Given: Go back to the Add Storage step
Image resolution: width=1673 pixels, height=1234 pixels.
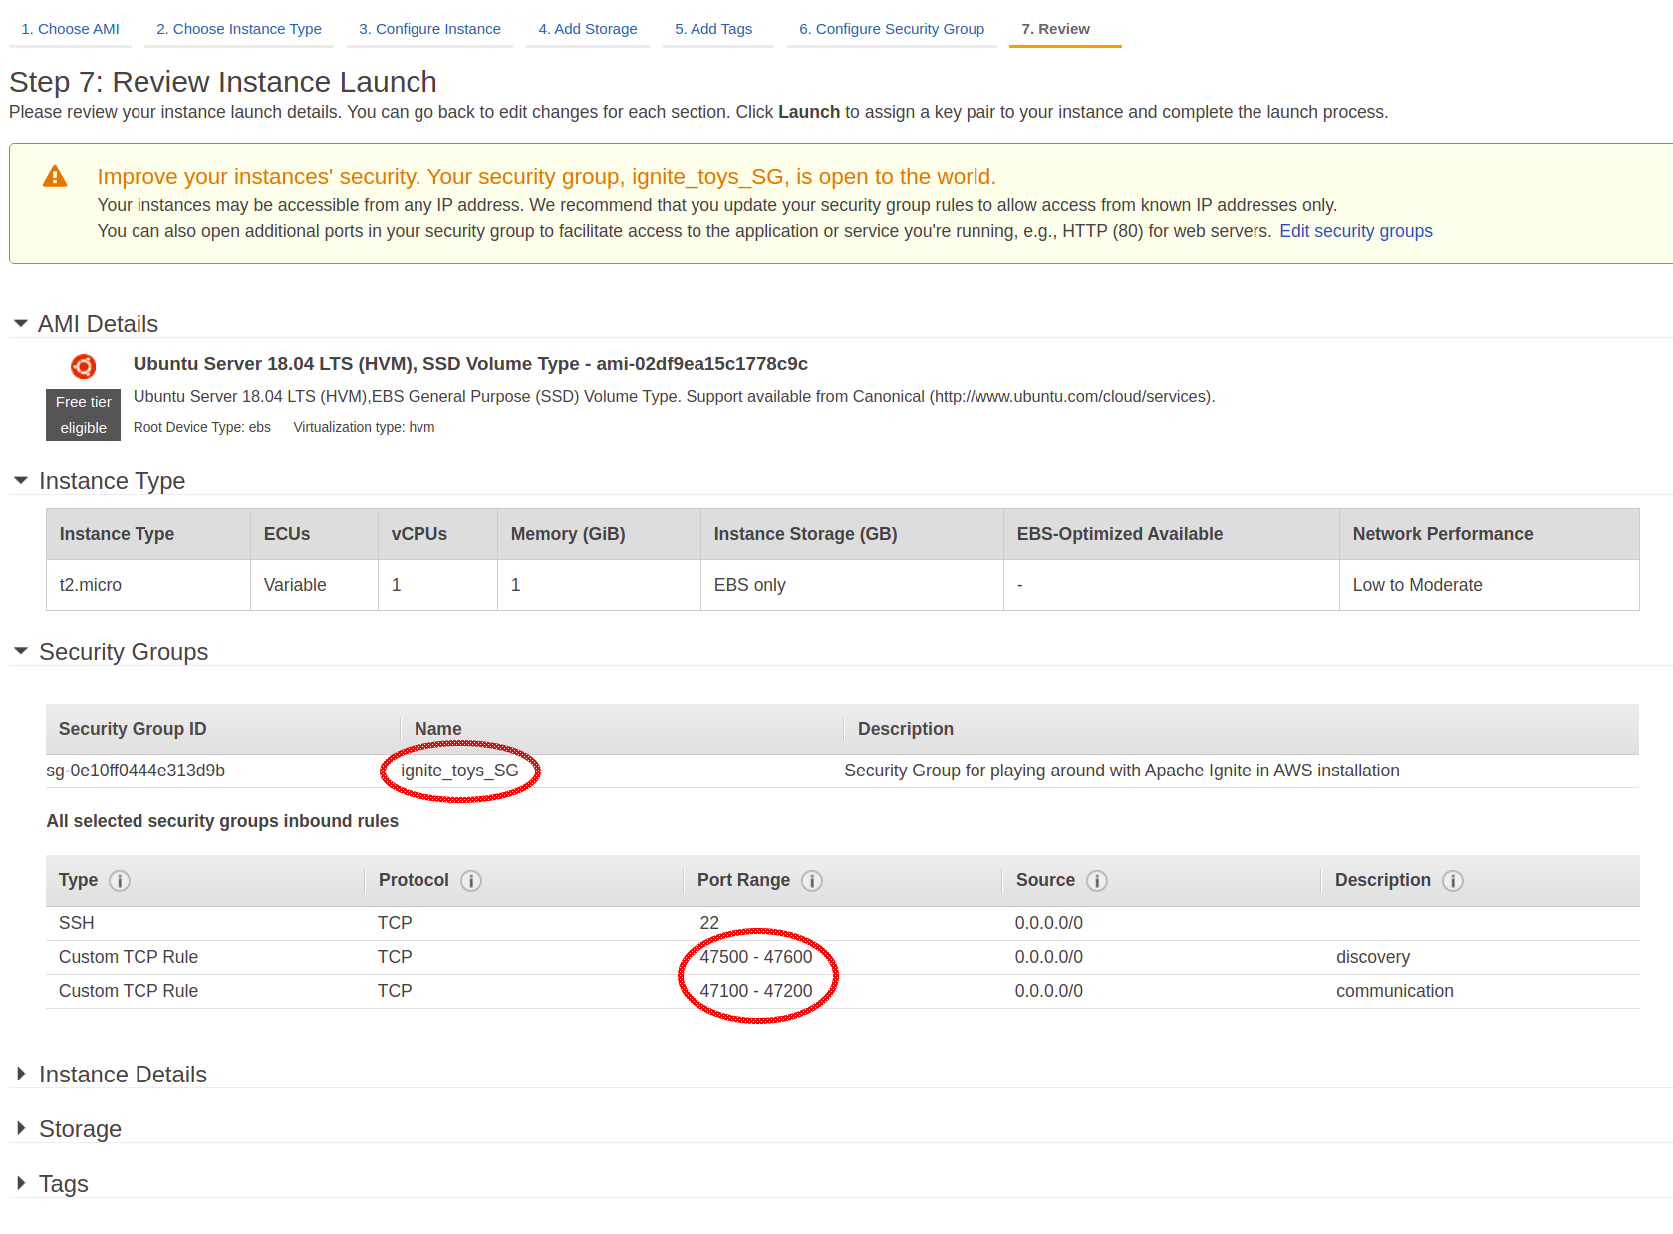Looking at the screenshot, I should tap(588, 29).
